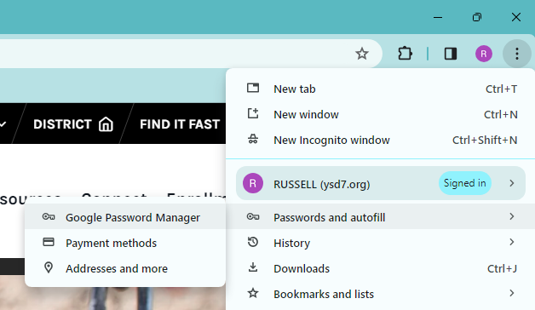Click the Signed in badge
The width and height of the screenshot is (535, 310).
(x=464, y=183)
